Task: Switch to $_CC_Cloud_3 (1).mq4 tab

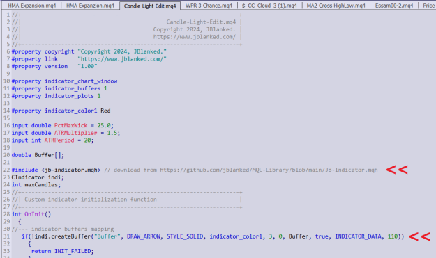Action: 269,6
